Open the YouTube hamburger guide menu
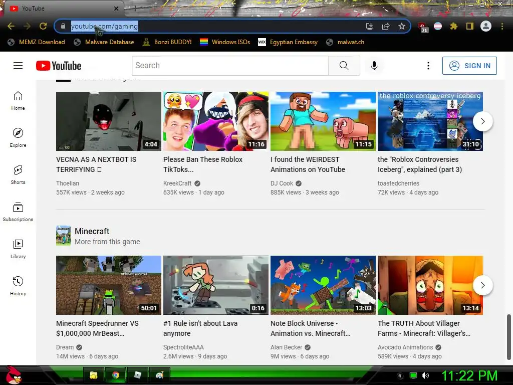Viewport: 513px width, 385px height. [18, 66]
